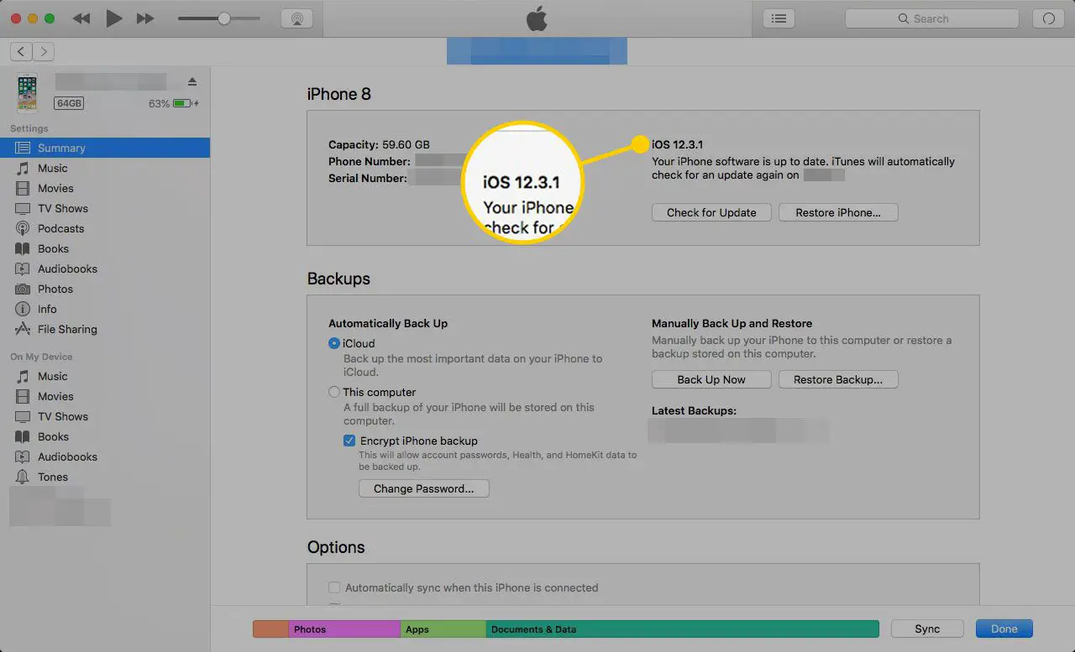The width and height of the screenshot is (1075, 652).
Task: Open Audiobooks under Settings
Action: point(105,269)
